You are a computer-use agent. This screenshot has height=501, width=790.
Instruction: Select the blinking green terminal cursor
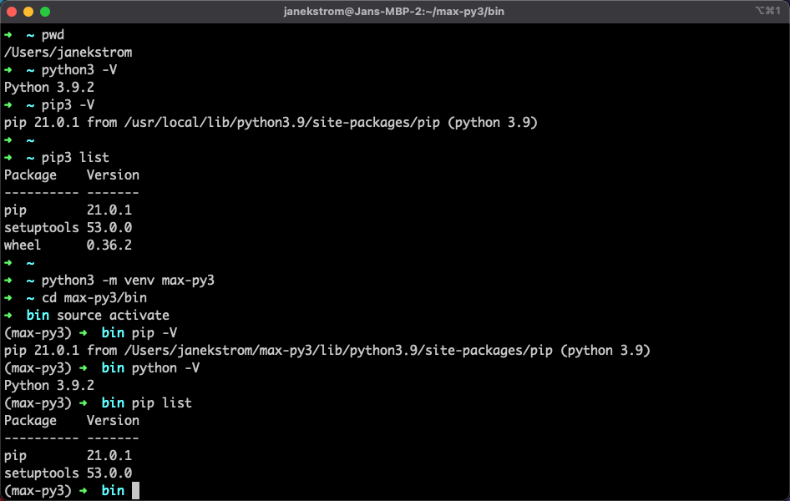coord(134,490)
